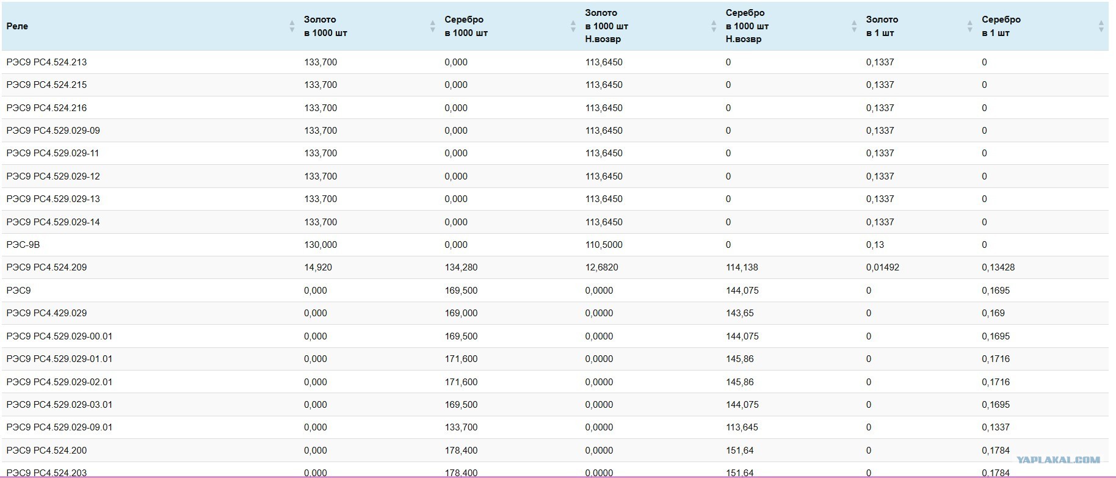Select 171,600 in the РС4.529.029-01.01 row

point(461,359)
